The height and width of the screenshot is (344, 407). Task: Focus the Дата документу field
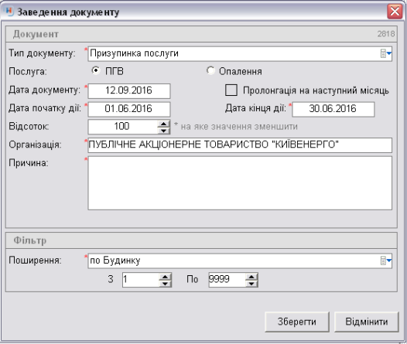click(129, 90)
